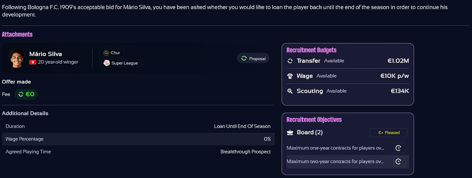Select the maximum two-year contracts objective
This screenshot has height=178, width=472.
(x=335, y=162)
